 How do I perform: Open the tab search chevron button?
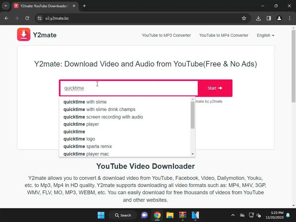tap(6, 6)
